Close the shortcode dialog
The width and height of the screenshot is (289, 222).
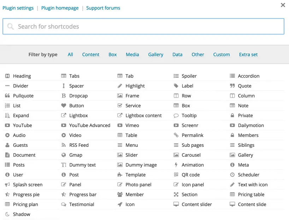(x=283, y=5)
